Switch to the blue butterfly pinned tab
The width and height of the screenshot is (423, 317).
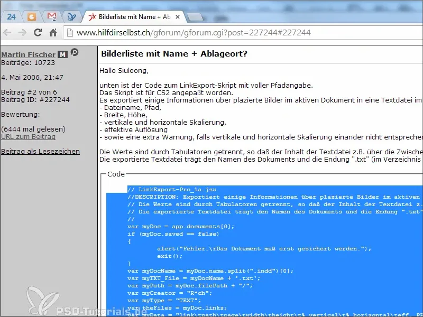pyautogui.click(x=71, y=17)
